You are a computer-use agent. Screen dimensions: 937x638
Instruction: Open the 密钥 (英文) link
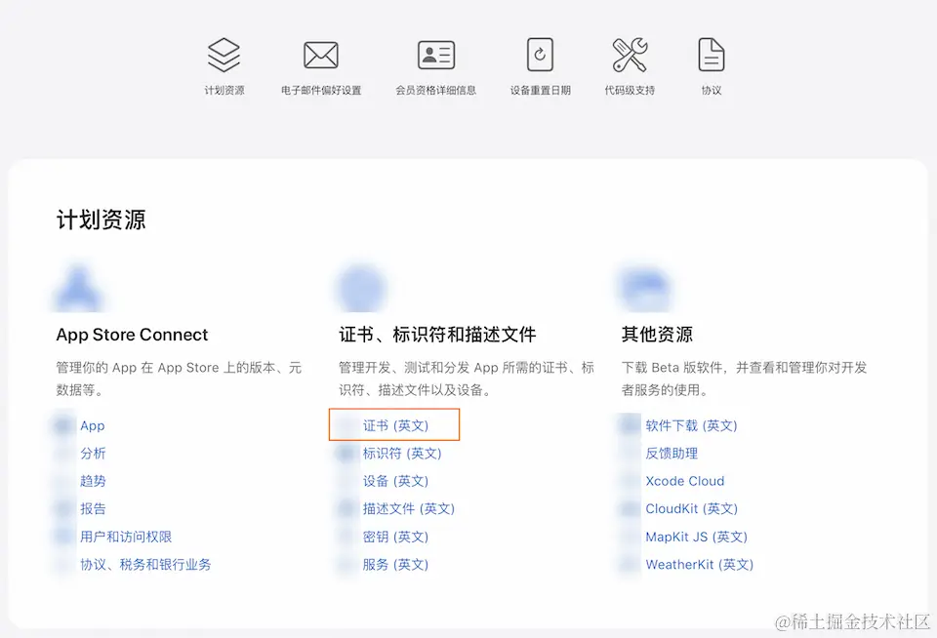394,537
